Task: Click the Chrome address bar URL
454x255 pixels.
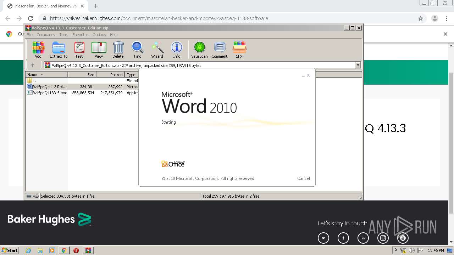Action: pos(159,18)
